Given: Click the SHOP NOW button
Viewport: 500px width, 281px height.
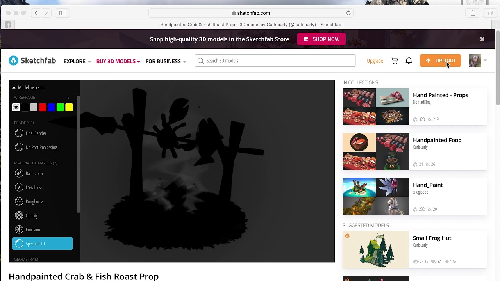Looking at the screenshot, I should pos(321,39).
